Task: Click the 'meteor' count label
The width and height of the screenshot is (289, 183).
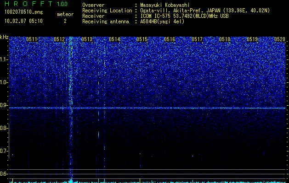Action: [65, 14]
